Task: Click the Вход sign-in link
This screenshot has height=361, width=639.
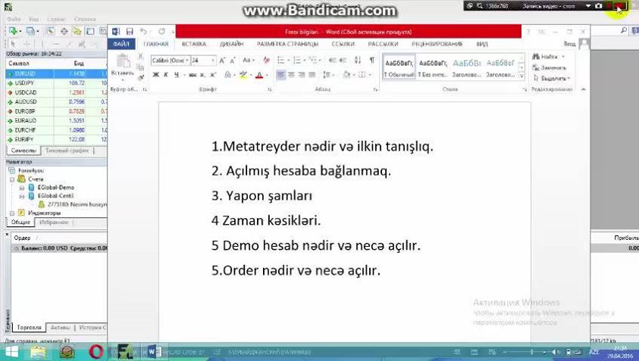Action: click(569, 44)
